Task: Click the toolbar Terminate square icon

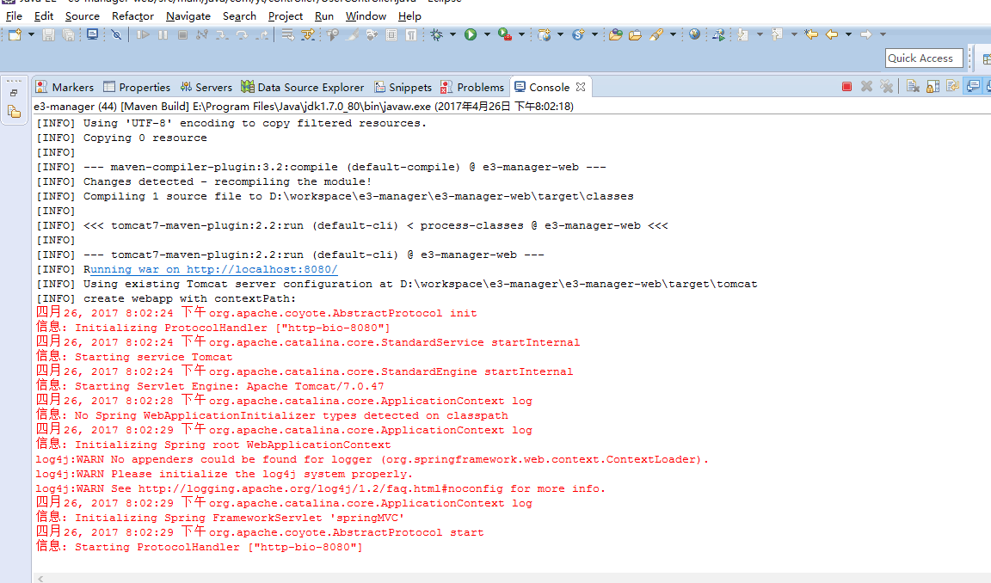Action: click(x=182, y=34)
